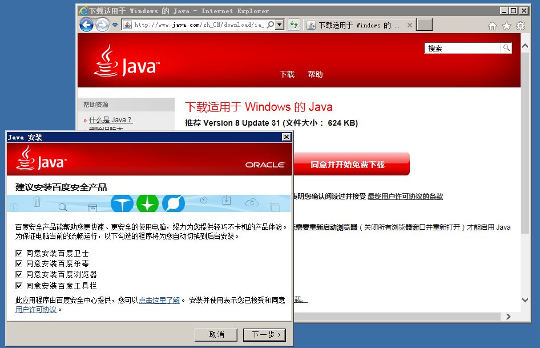Click 同意并开始免费下载 button
The height and width of the screenshot is (348, 540).
click(351, 164)
